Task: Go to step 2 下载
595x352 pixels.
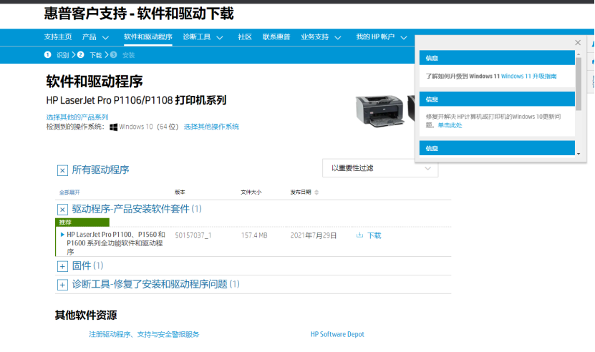Action: (x=90, y=55)
